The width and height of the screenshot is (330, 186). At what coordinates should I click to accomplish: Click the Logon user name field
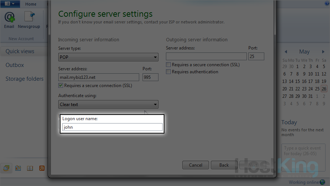point(112,127)
